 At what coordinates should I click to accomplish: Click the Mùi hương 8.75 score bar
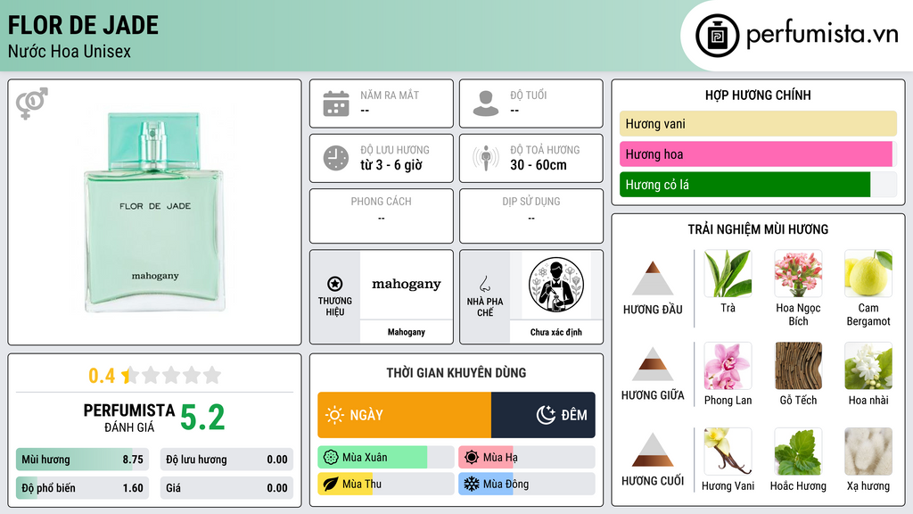point(82,460)
